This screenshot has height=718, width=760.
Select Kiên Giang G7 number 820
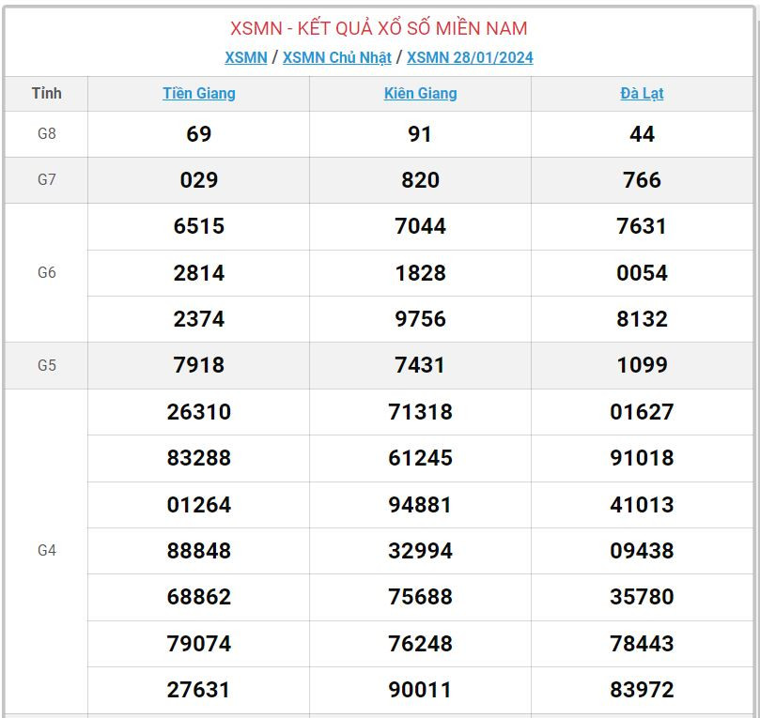[x=420, y=180]
